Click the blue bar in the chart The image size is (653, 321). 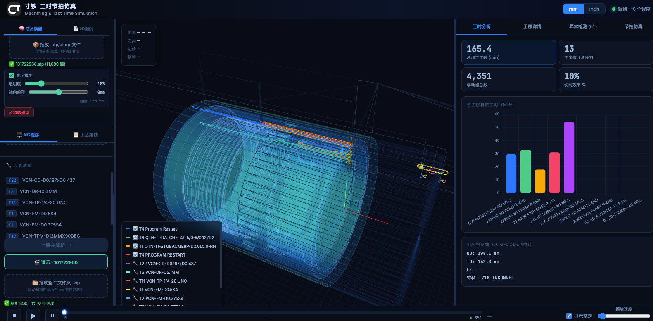[511, 174]
